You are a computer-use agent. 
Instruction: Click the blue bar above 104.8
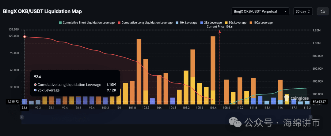pos(173,101)
